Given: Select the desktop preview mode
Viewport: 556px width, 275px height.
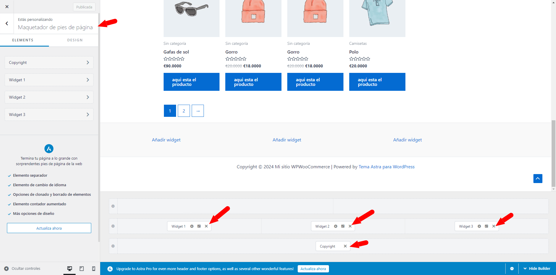Looking at the screenshot, I should click(69, 269).
